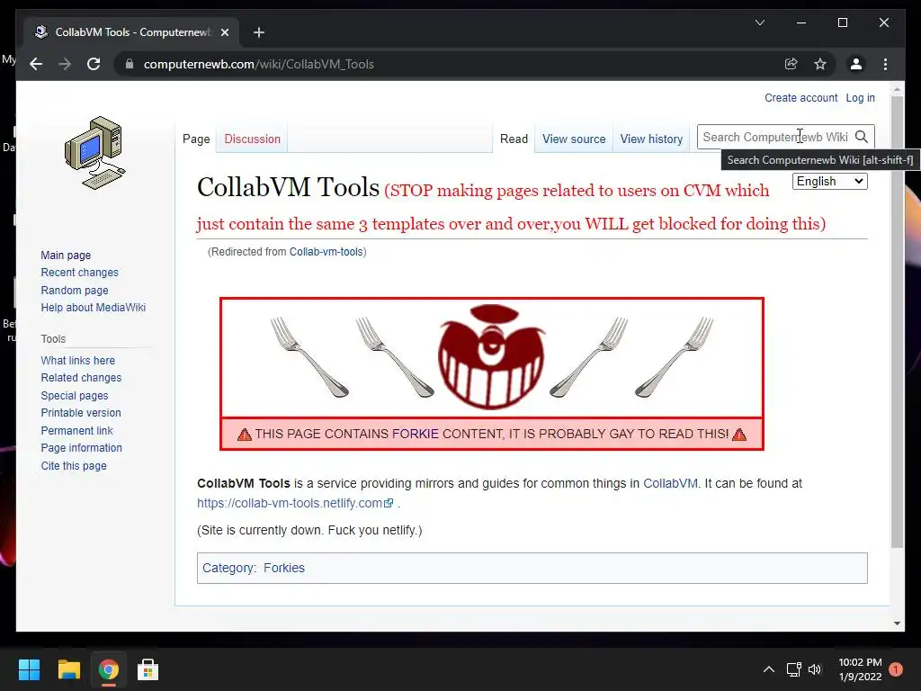Viewport: 921px width, 691px height.
Task: Click the vertical page scrollbar thumb
Action: click(x=897, y=322)
